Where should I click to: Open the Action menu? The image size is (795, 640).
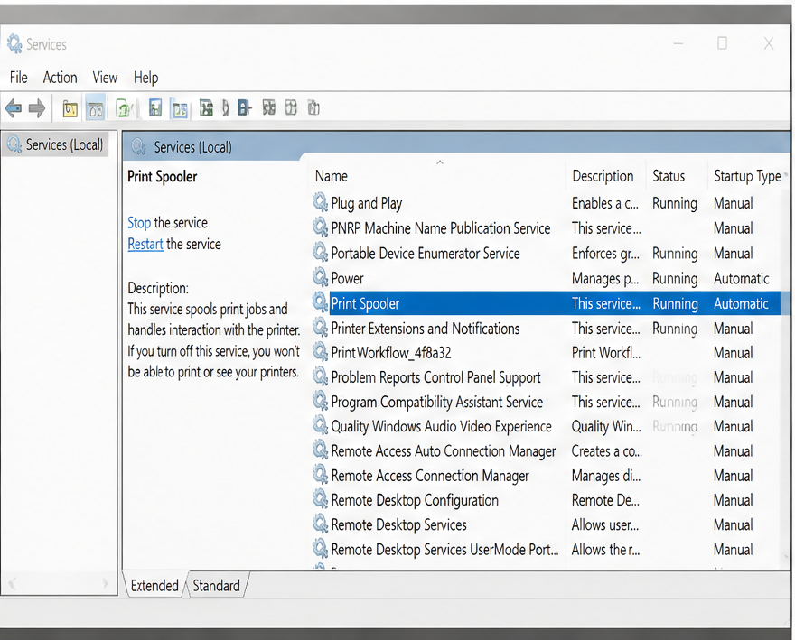coord(60,78)
